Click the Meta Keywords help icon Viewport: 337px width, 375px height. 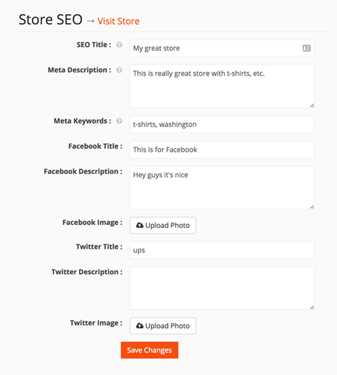pos(119,121)
